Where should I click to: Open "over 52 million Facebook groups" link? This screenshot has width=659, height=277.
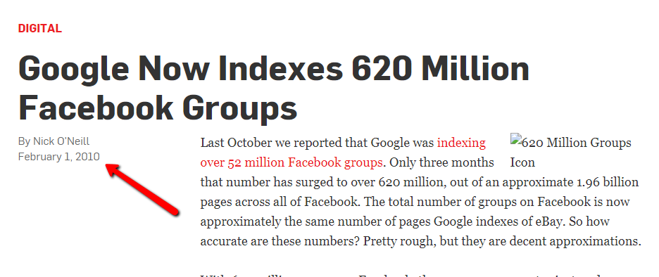coord(291,162)
